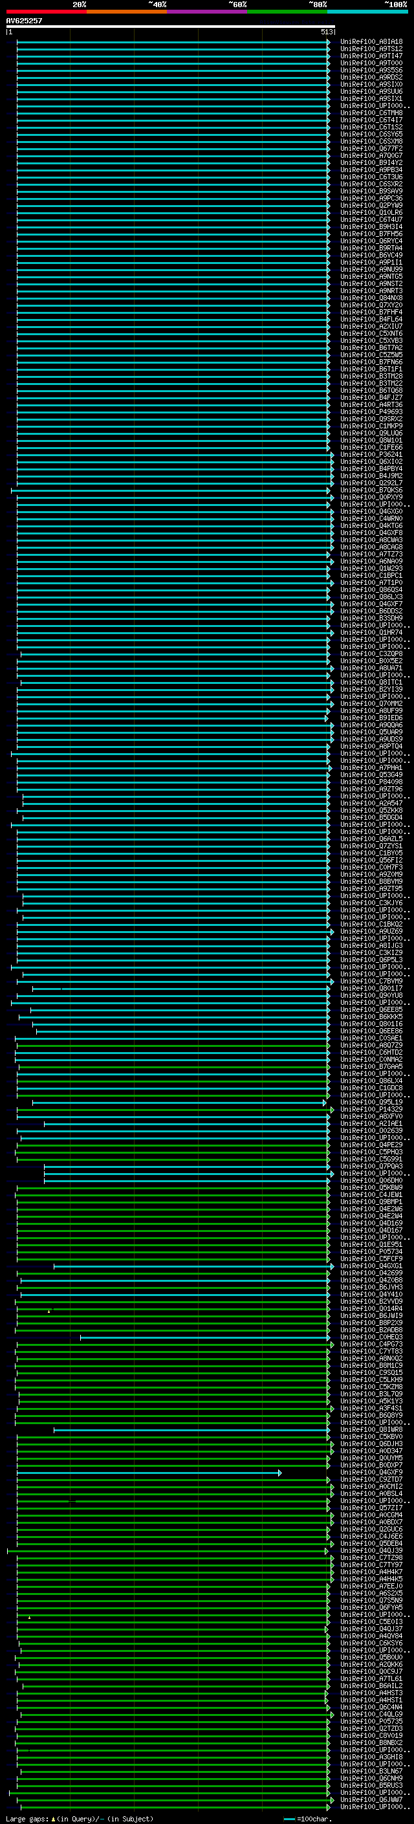Select hit UniRef100_Q86LX4
This screenshot has width=414, height=1824.
coord(371,1081)
